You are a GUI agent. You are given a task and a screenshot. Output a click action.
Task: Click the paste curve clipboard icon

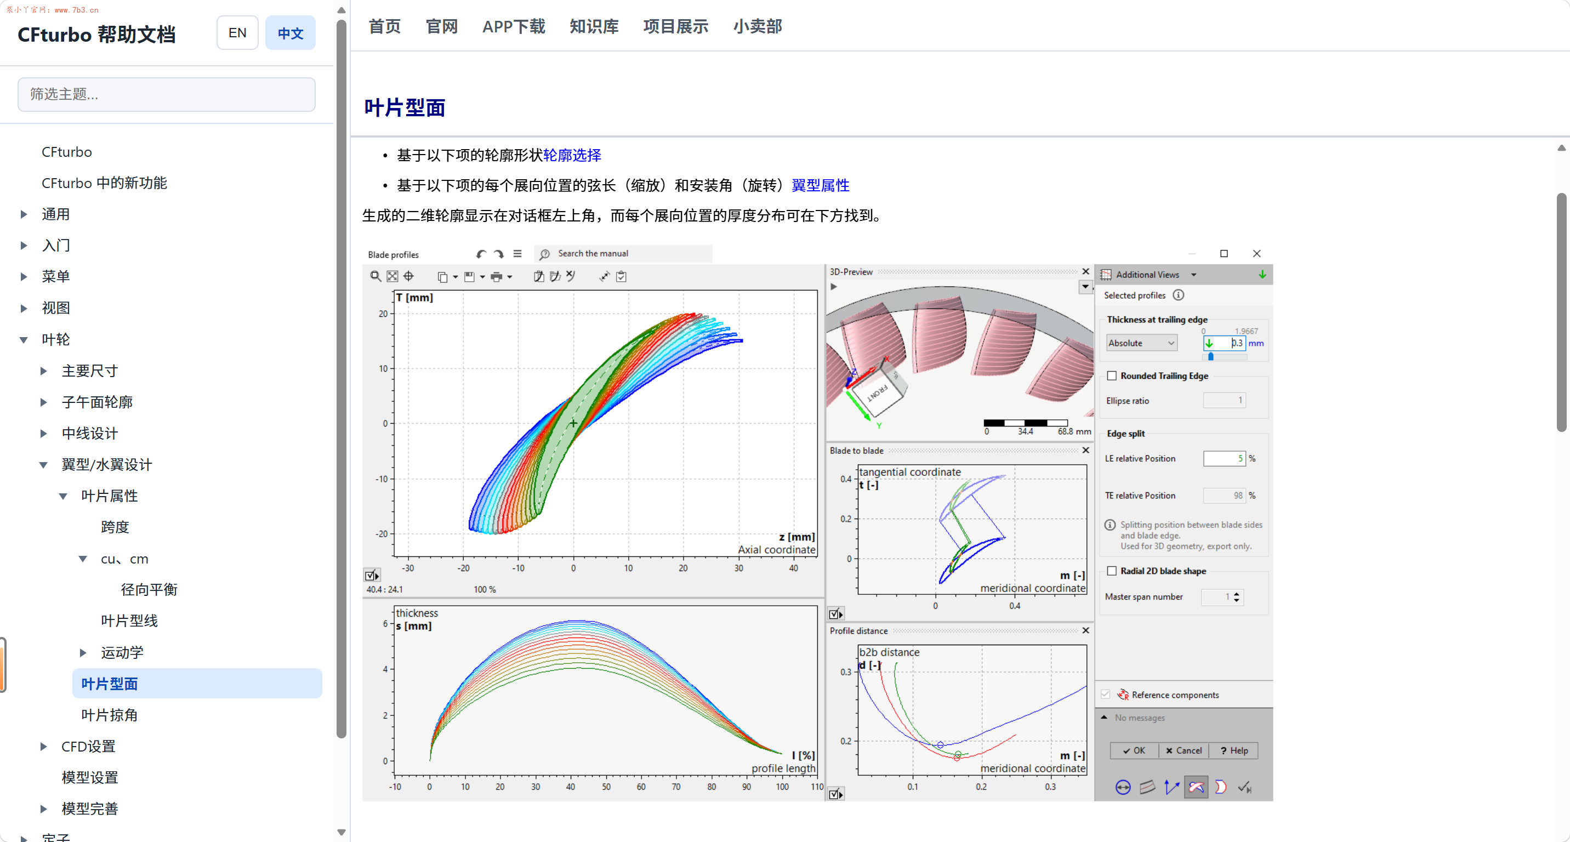(x=539, y=277)
